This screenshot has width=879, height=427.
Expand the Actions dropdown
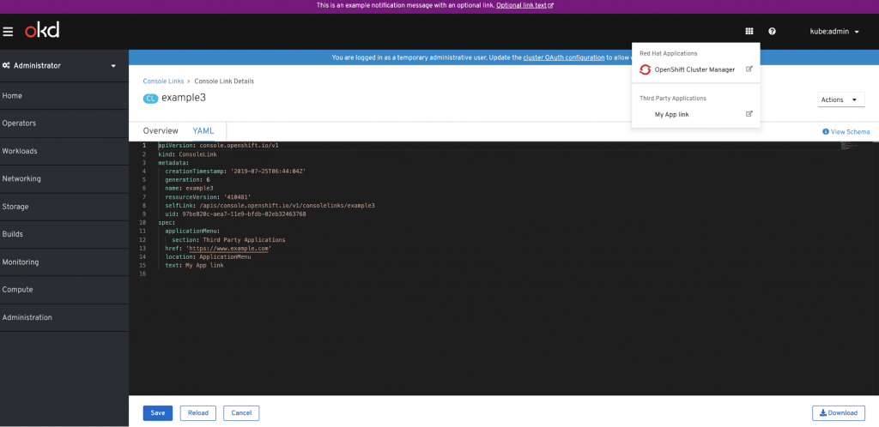840,99
